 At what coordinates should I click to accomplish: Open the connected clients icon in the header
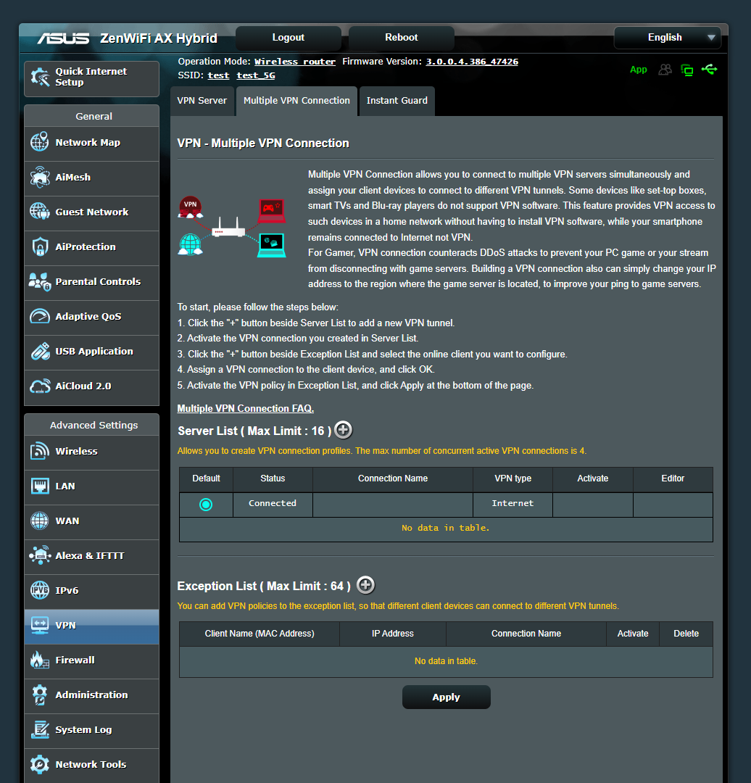665,70
